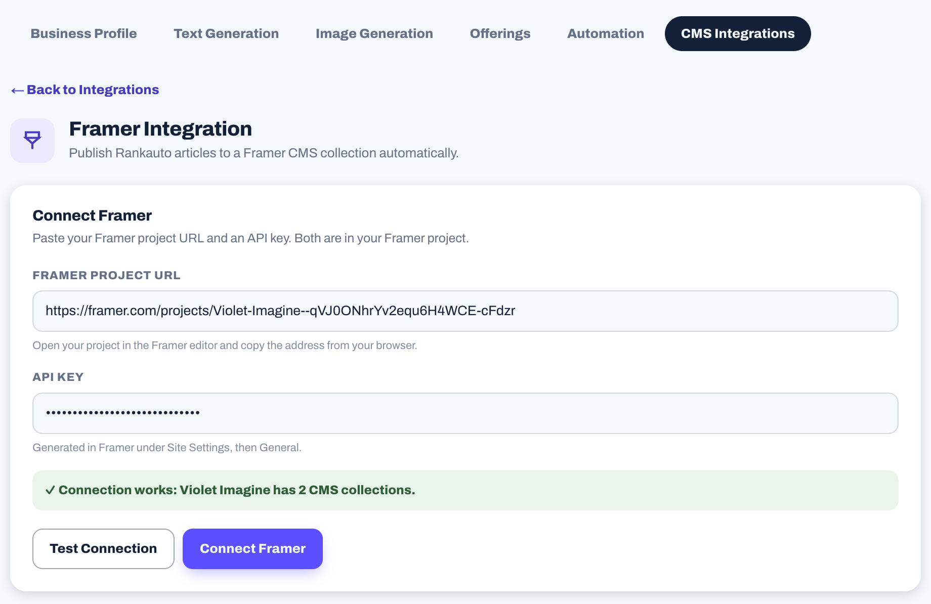Click the Framer Integration heading

click(x=160, y=129)
